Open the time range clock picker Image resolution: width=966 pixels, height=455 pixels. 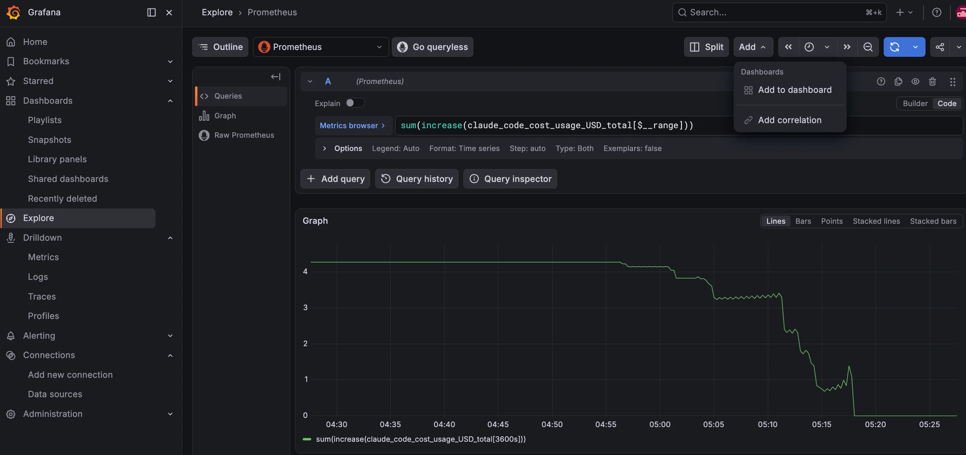click(x=809, y=47)
